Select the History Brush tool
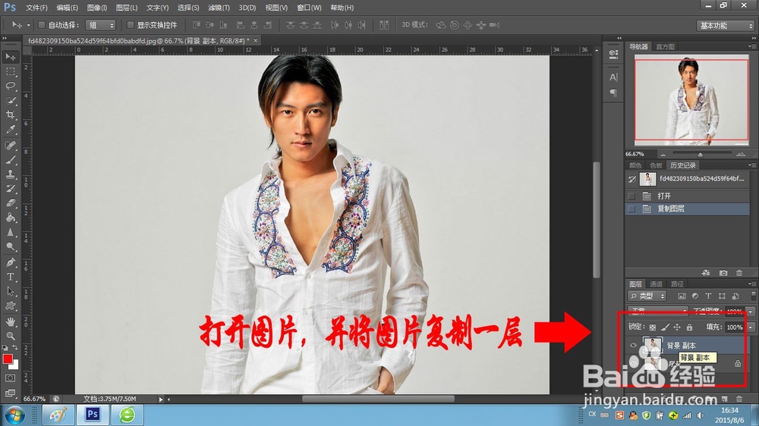Viewport: 759px width, 426px height. click(10, 189)
